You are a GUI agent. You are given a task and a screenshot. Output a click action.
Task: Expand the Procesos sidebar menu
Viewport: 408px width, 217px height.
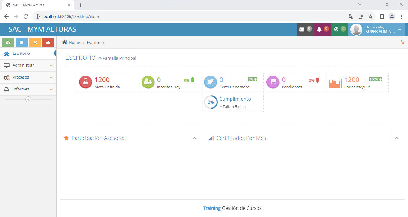(28, 77)
